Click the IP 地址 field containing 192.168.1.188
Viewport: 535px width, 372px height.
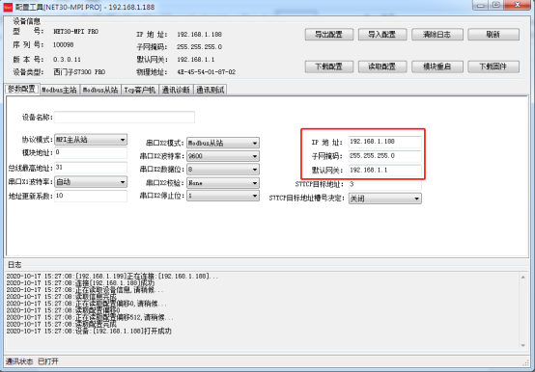pyautogui.click(x=385, y=142)
